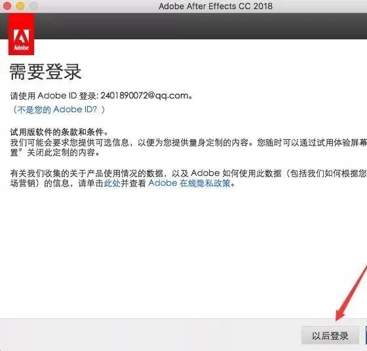367x351 pixels.
Task: Select the email text 2401890072@qq.com
Action: point(144,96)
